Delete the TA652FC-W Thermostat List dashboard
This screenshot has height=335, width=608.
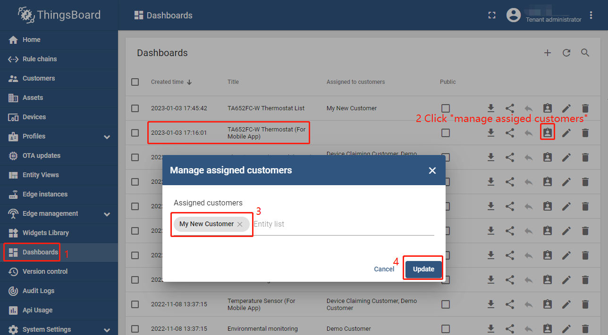[585, 108]
